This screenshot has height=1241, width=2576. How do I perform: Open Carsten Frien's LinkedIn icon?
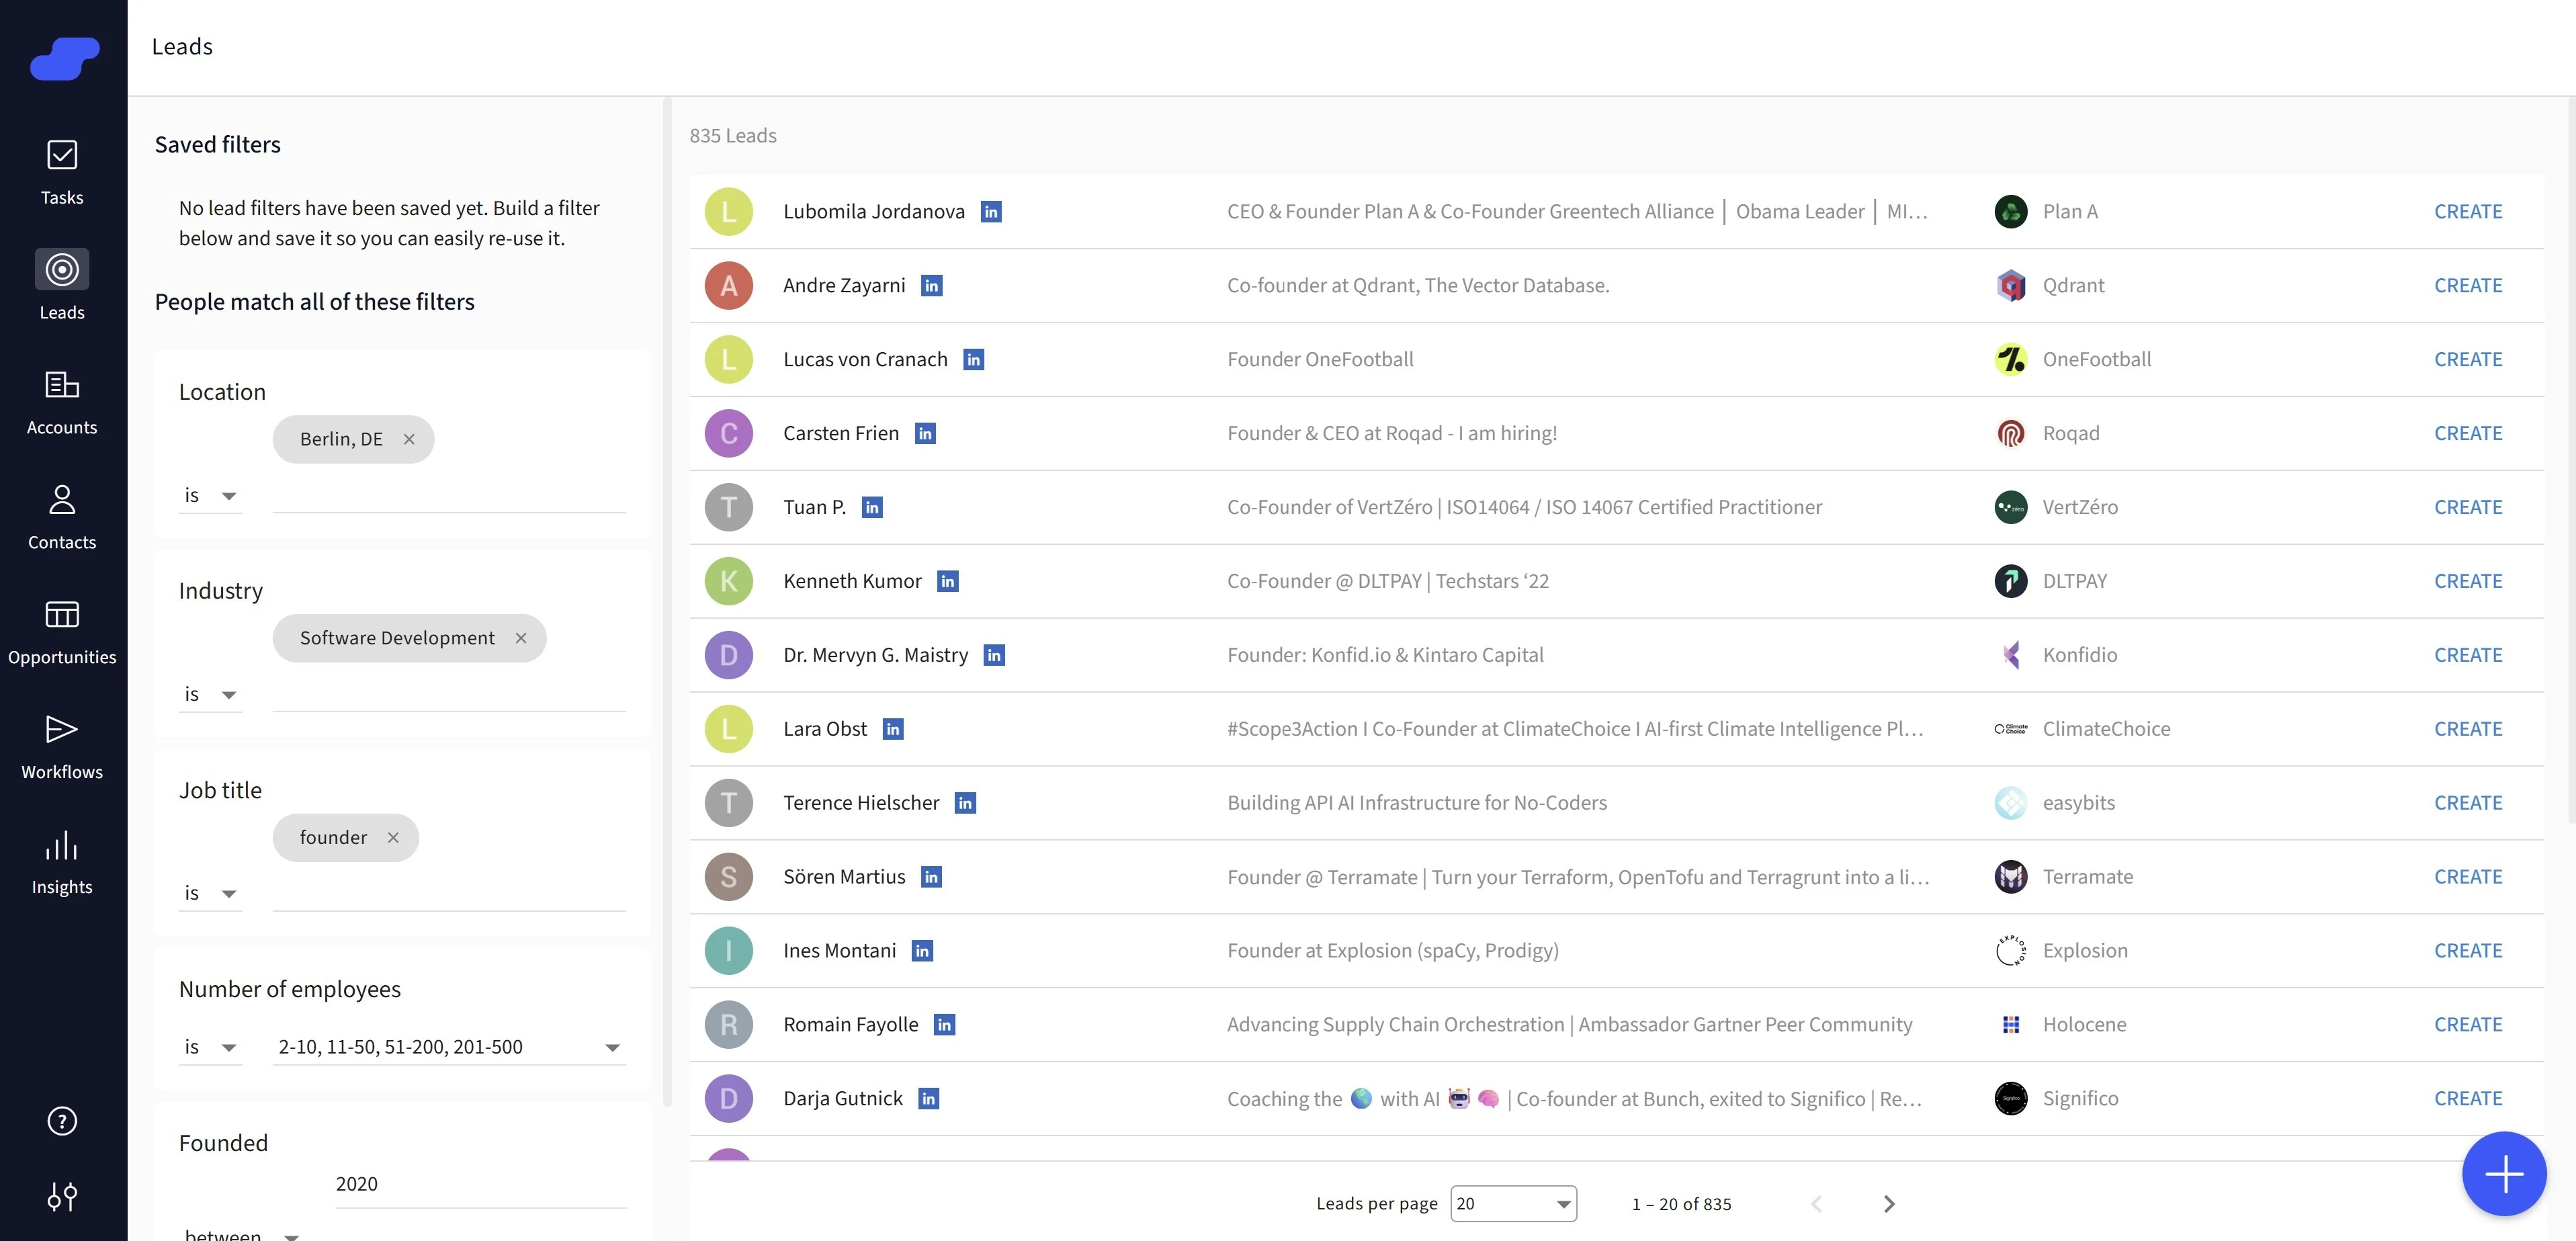click(x=925, y=434)
